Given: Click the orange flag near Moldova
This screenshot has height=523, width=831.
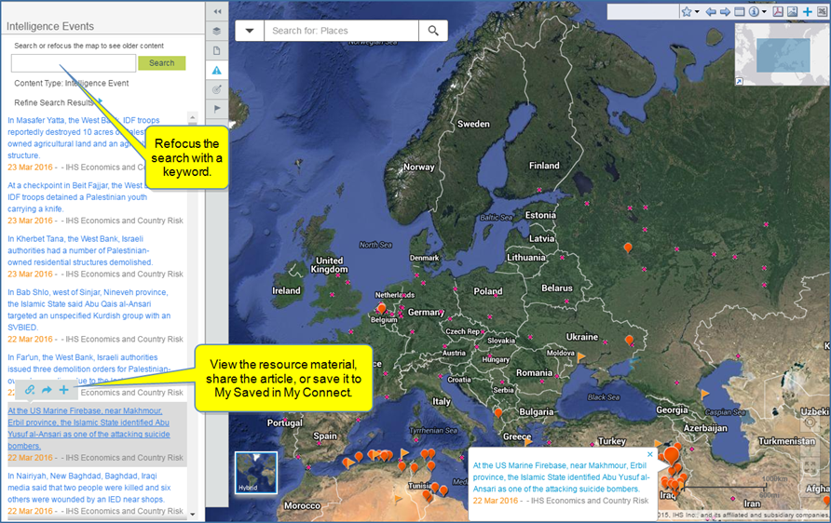Looking at the screenshot, I should click(x=580, y=357).
